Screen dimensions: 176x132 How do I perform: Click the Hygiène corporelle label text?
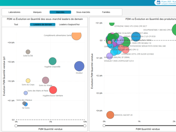click(x=52, y=67)
